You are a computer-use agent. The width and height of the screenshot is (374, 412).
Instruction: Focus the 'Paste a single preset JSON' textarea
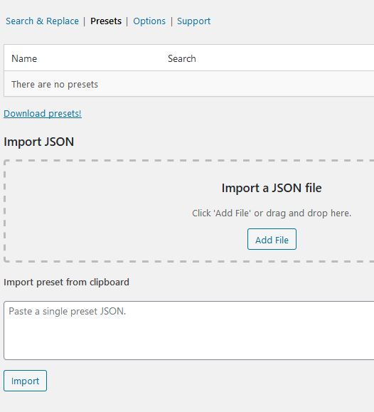tap(189, 331)
